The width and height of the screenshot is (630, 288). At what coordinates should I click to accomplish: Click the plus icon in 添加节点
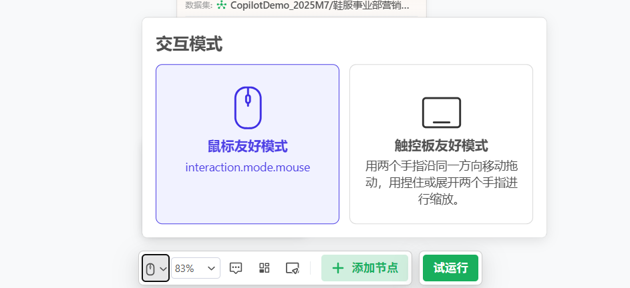pyautogui.click(x=338, y=268)
